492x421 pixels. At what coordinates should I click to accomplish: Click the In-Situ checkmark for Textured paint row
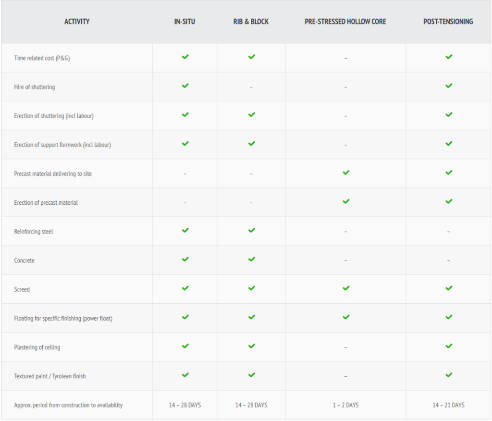click(x=185, y=375)
